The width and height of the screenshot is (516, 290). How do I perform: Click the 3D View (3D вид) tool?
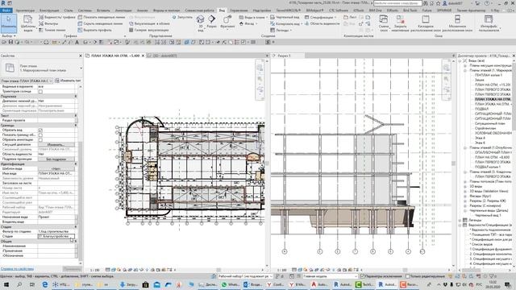(x=201, y=23)
